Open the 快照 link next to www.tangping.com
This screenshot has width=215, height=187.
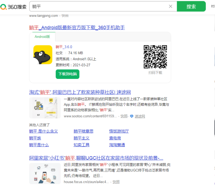65,16
